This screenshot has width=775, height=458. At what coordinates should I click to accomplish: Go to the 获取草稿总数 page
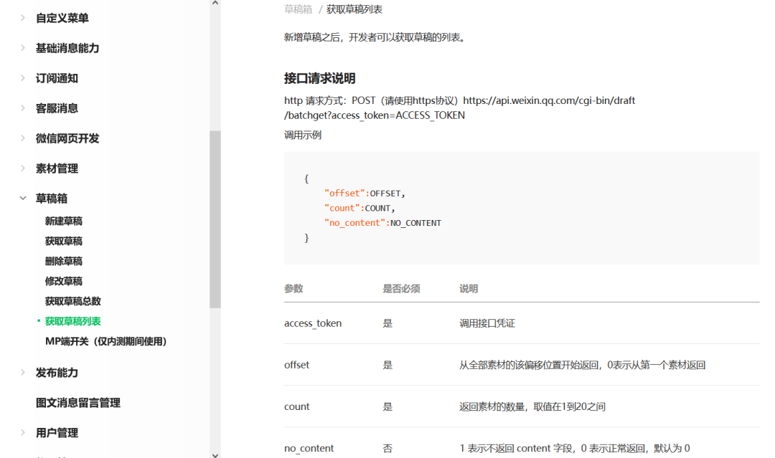tap(73, 301)
